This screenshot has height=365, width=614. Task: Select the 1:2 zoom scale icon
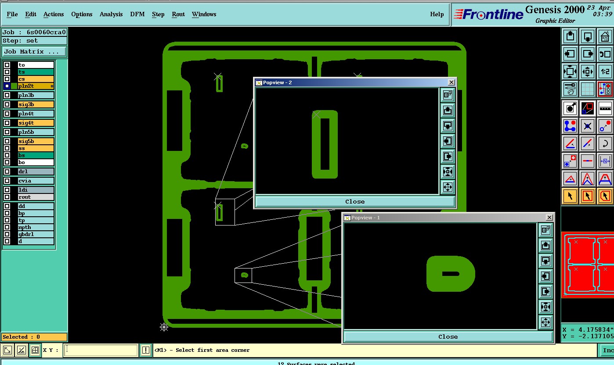click(x=605, y=72)
